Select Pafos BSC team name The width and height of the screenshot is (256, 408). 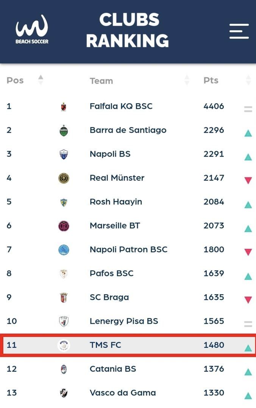[x=111, y=273]
